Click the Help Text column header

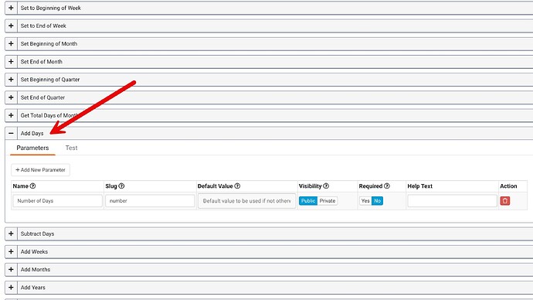pyautogui.click(x=419, y=186)
